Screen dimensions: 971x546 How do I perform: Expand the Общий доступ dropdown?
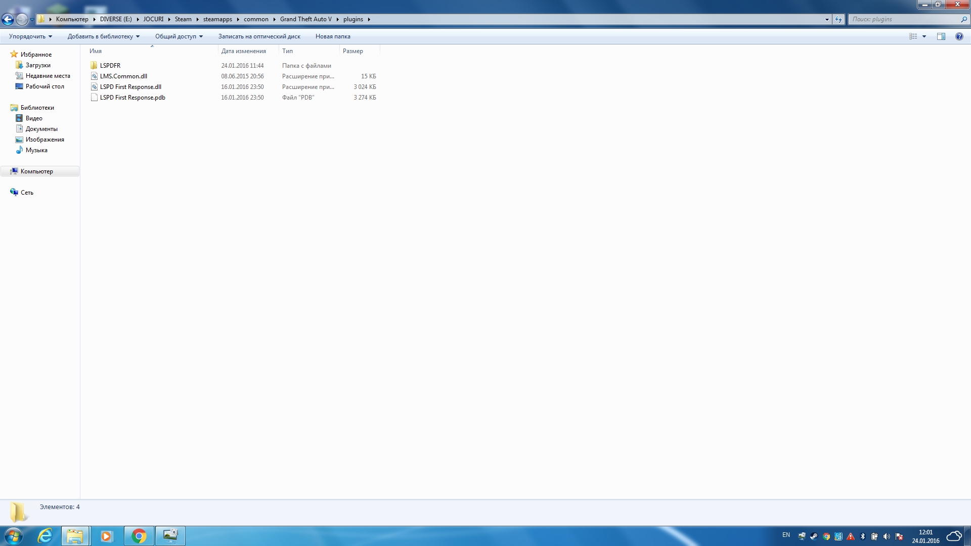click(179, 36)
